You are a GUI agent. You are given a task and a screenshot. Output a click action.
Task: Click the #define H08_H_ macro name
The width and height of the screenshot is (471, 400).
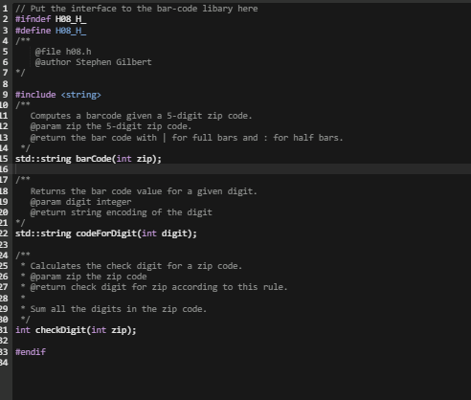71,31
